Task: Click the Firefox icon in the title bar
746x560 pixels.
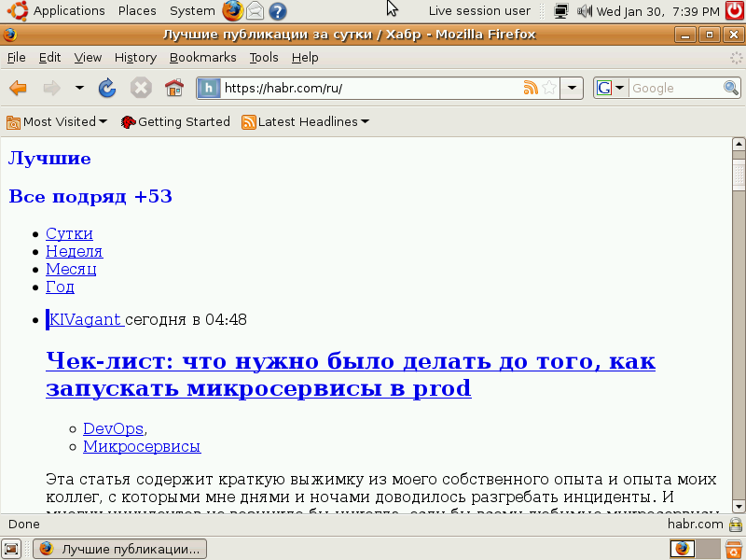Action: [9, 35]
